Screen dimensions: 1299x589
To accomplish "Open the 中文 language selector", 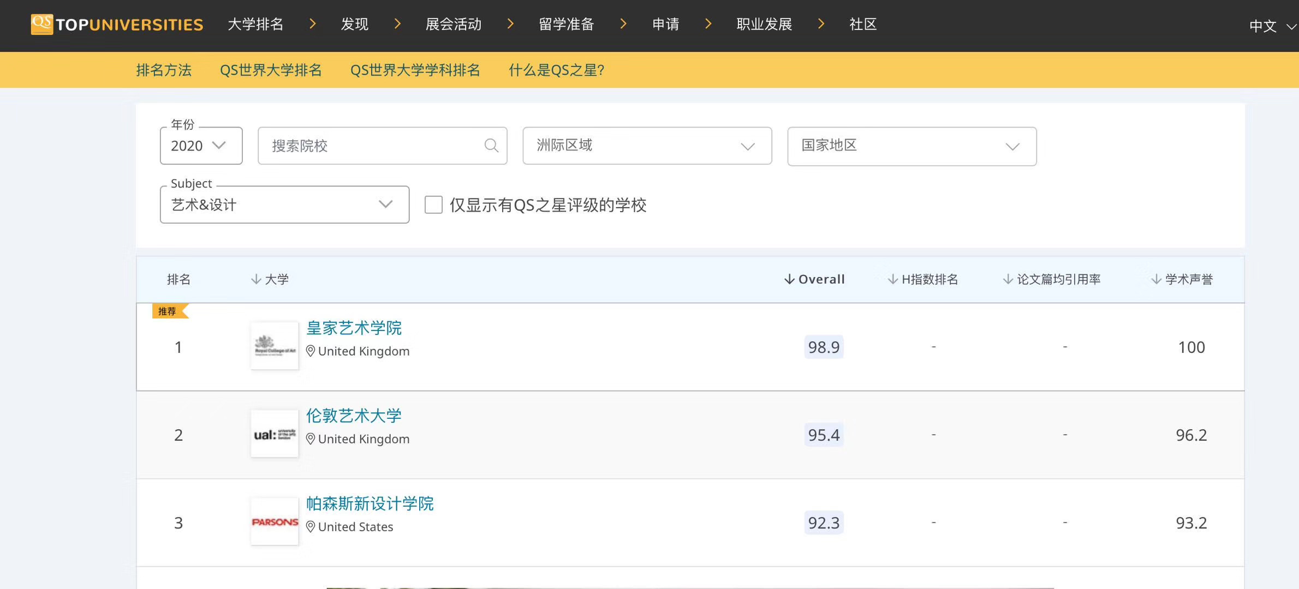I will (x=1272, y=26).
